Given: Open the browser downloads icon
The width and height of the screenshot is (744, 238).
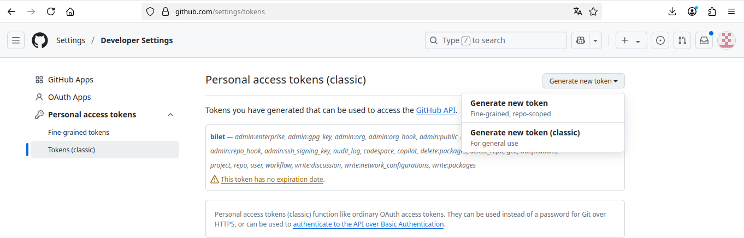Looking at the screenshot, I should click(672, 11).
